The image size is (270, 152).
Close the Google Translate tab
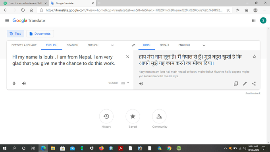click(93, 3)
